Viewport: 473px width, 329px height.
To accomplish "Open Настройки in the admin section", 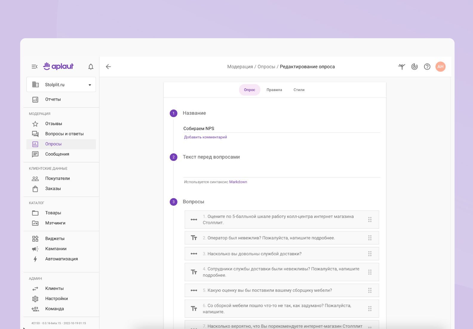I will click(x=56, y=299).
